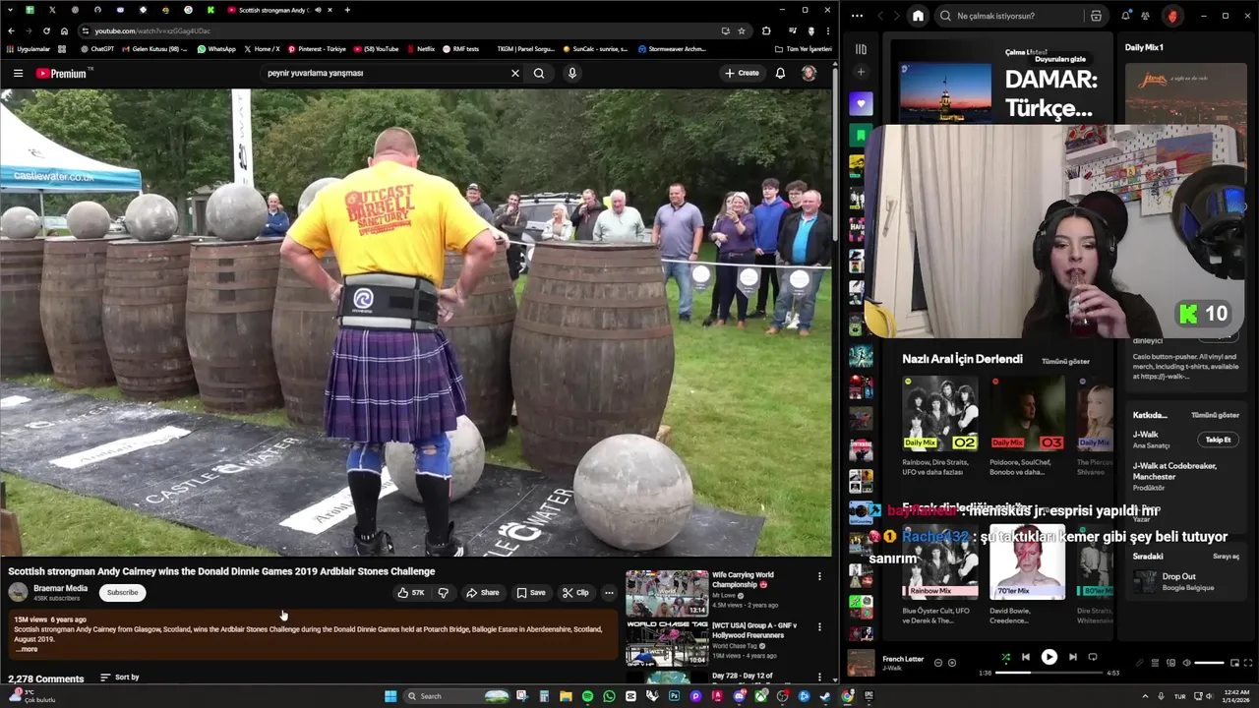This screenshot has width=1259, height=708.
Task: Open Chrome extensions puzzle icon
Action: coord(766,30)
